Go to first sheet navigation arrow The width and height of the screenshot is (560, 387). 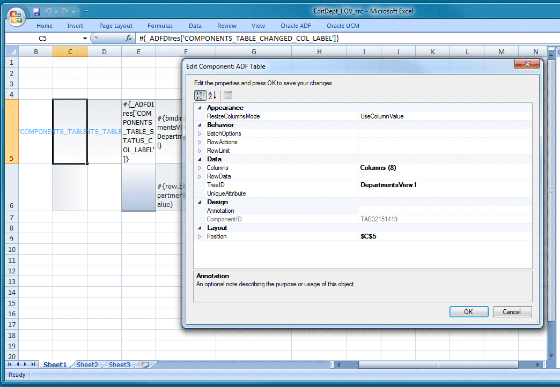(10, 364)
